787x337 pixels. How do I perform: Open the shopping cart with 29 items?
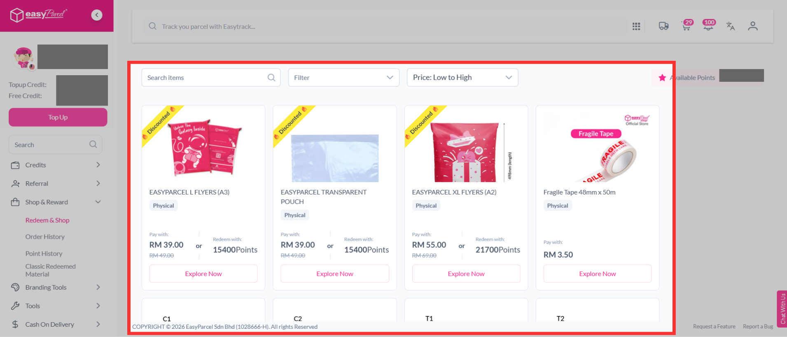click(687, 25)
